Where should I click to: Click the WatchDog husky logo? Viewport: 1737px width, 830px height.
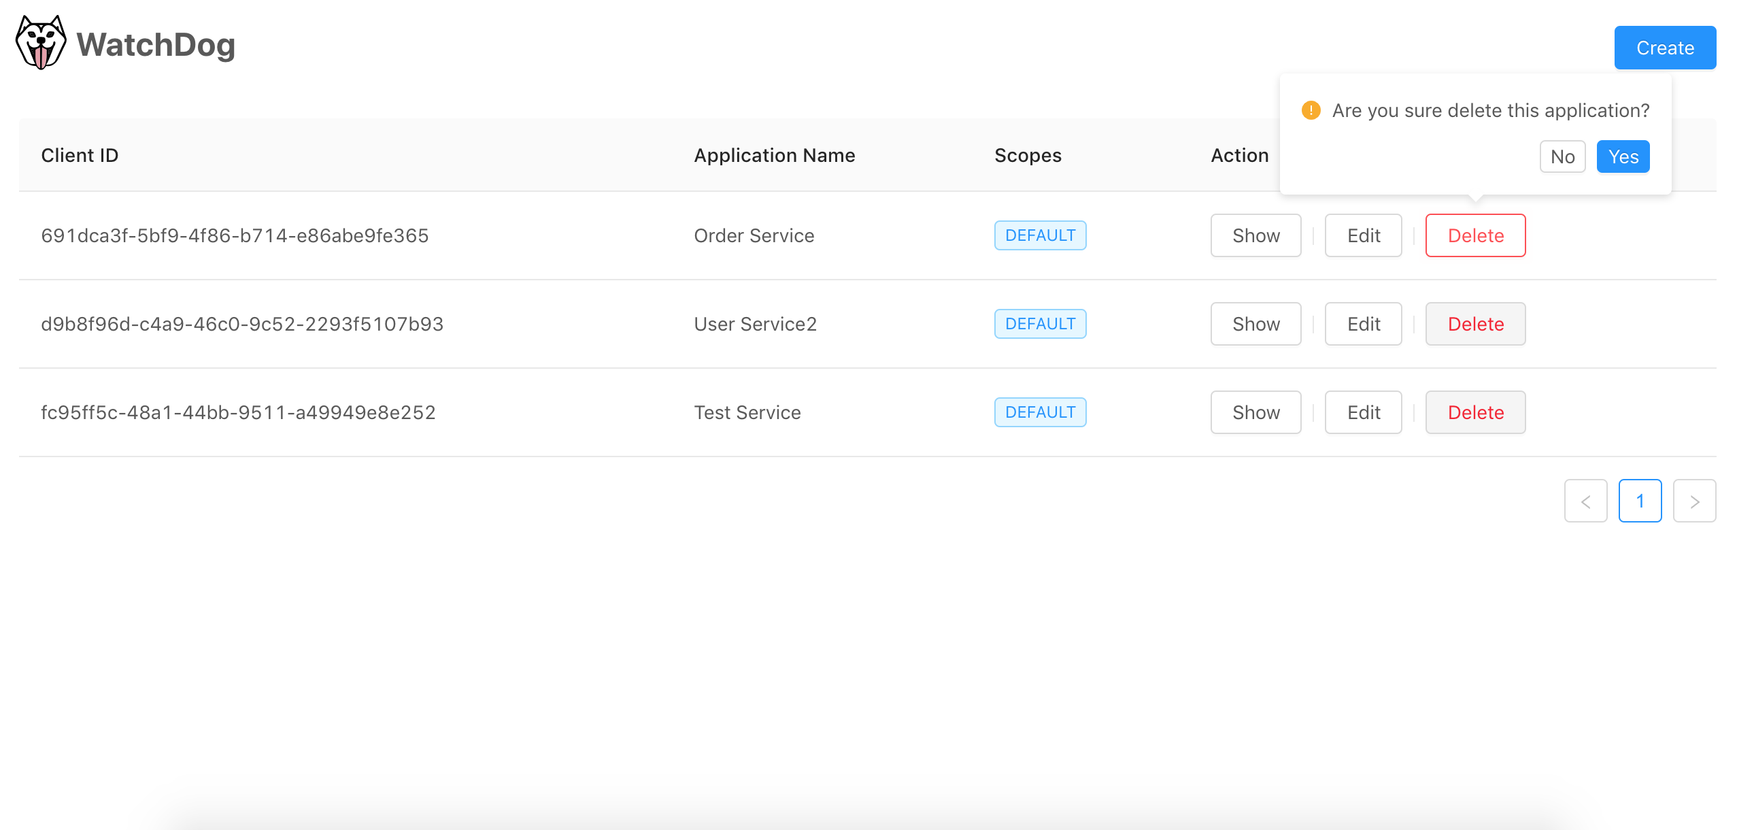[x=41, y=43]
